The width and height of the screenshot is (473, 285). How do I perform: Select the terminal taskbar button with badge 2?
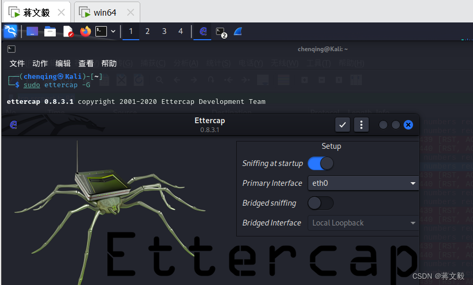point(221,32)
